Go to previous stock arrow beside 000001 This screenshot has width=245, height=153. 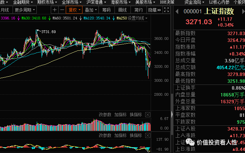point(177,12)
